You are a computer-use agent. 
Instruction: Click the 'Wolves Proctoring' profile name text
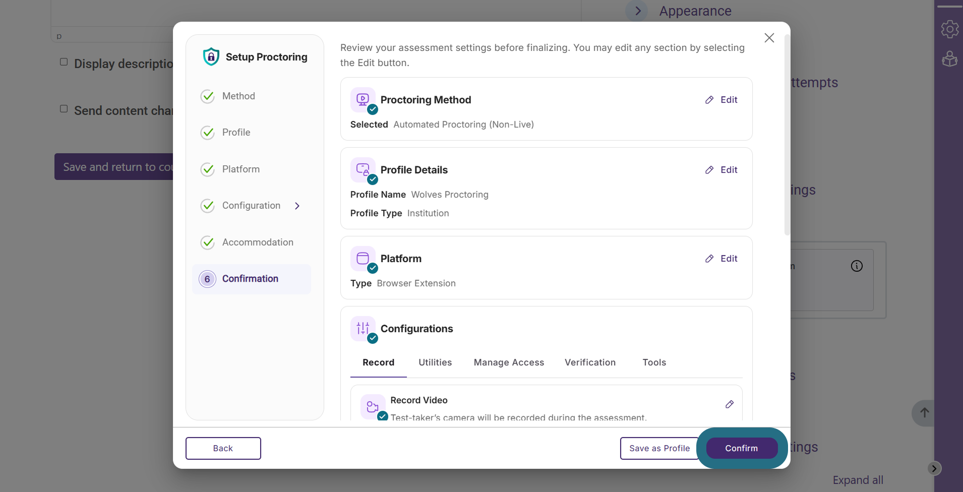(450, 195)
